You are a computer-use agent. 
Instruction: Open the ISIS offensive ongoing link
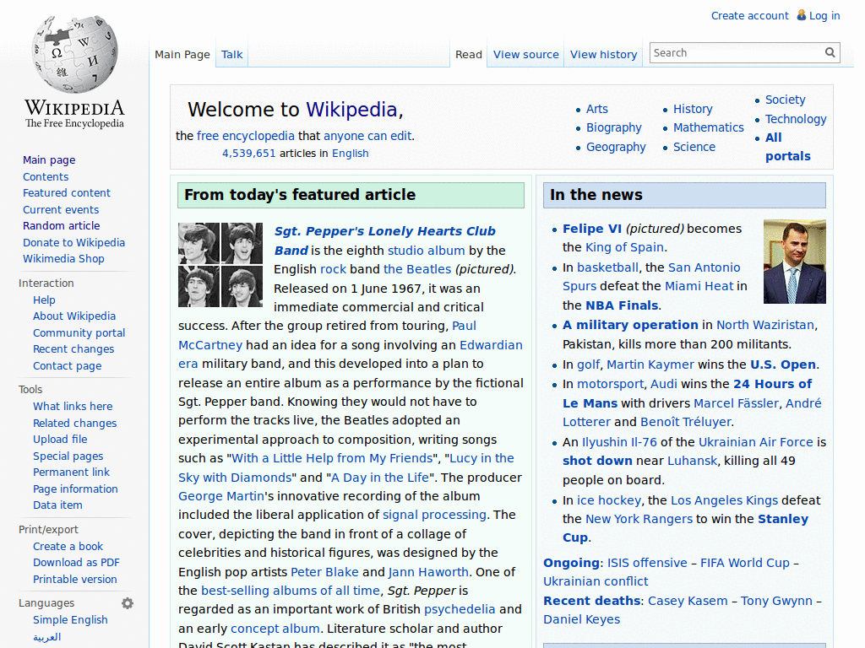[x=647, y=563]
